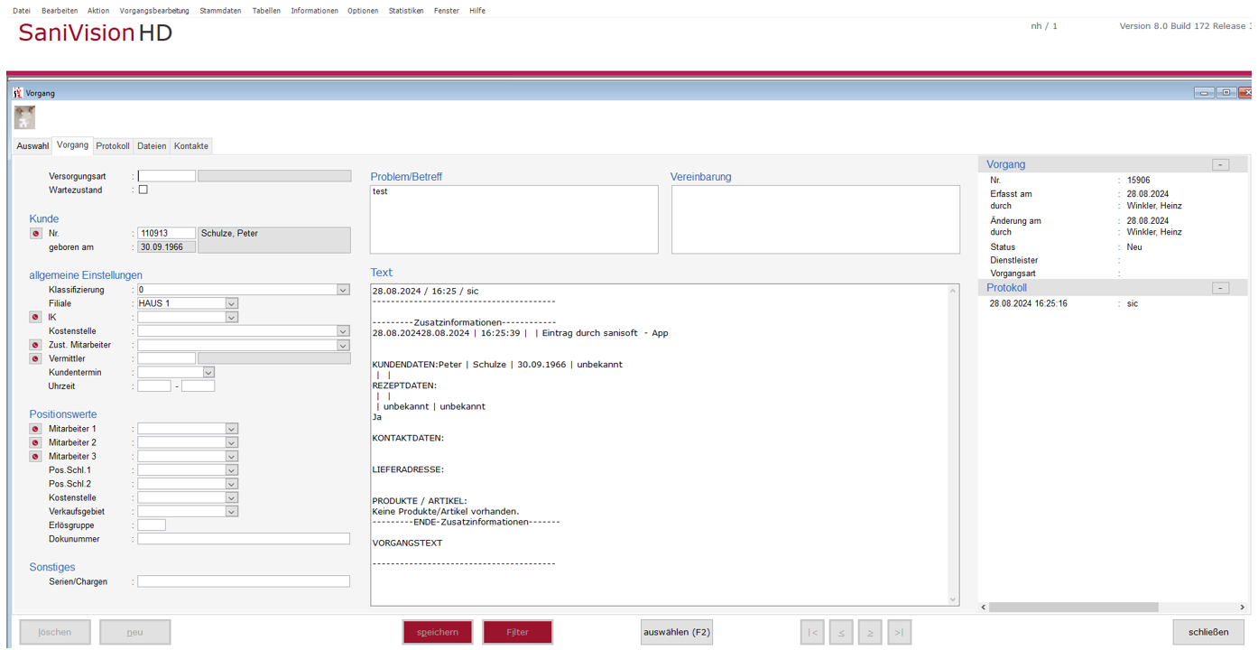The height and width of the screenshot is (650, 1258).
Task: Open the Zust. Mitarbeiter dropdown
Action: 343,346
